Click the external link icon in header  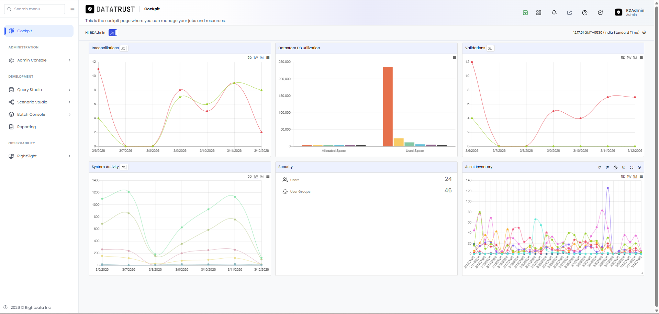(569, 13)
